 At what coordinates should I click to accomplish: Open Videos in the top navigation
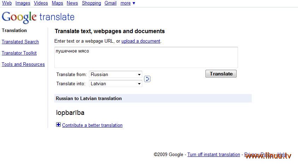41,3
